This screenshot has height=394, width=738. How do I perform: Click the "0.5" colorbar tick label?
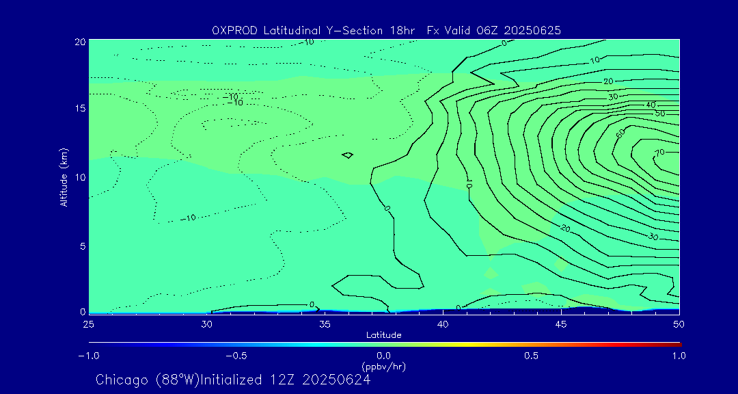pyautogui.click(x=532, y=356)
